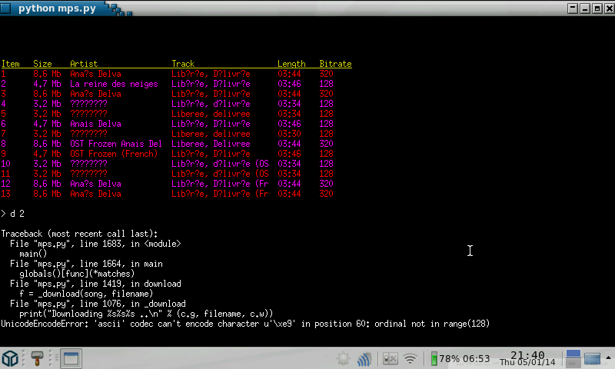Screen dimensions: 615x369
Task: Shade the window with the titlebar button
Action: coord(573,8)
